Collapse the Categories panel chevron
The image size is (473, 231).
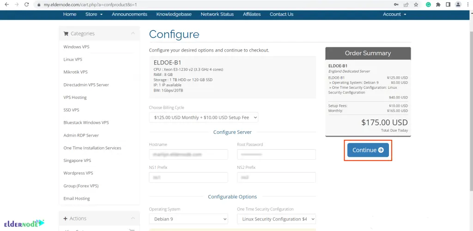(133, 33)
